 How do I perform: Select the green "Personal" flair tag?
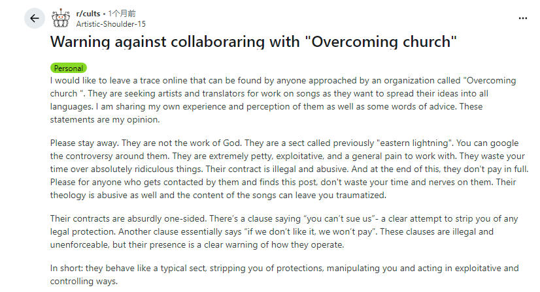pyautogui.click(x=68, y=68)
